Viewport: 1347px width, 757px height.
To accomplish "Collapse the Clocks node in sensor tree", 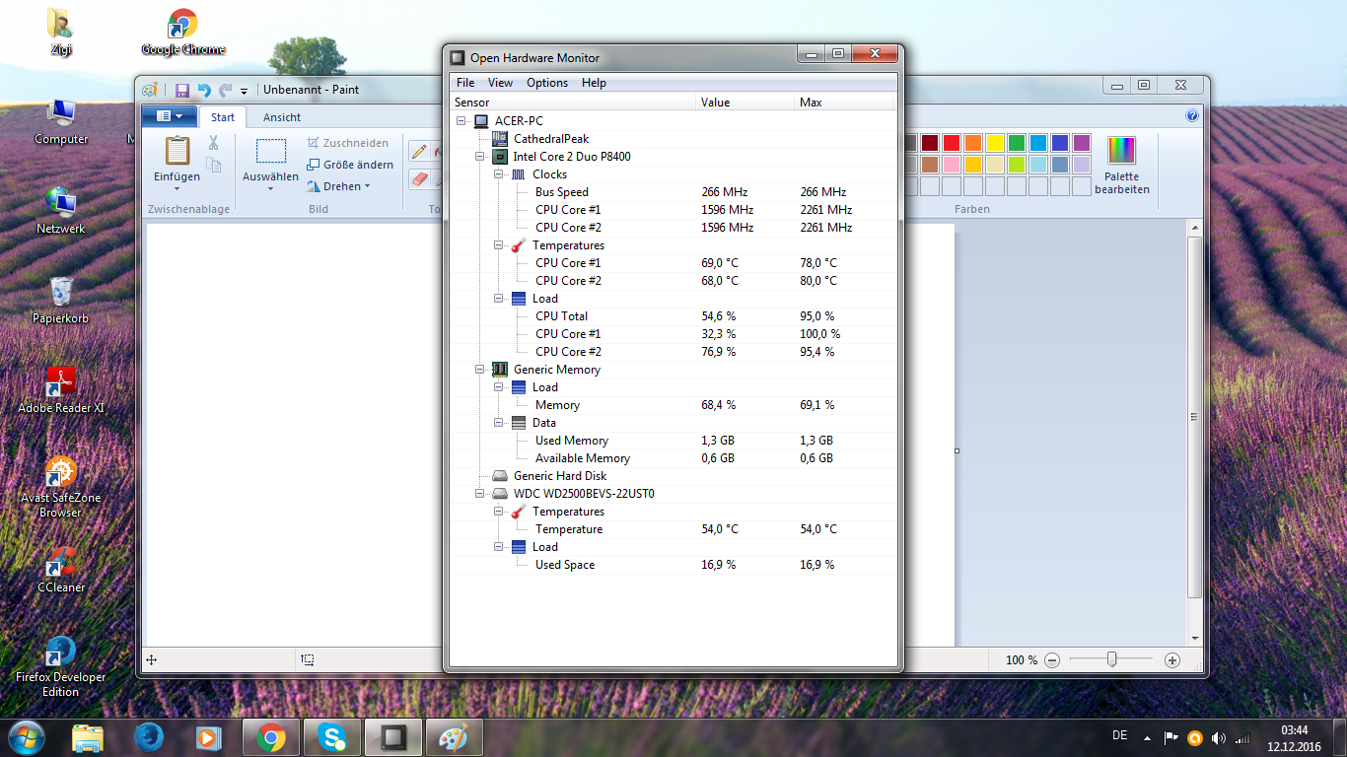I will 499,174.
